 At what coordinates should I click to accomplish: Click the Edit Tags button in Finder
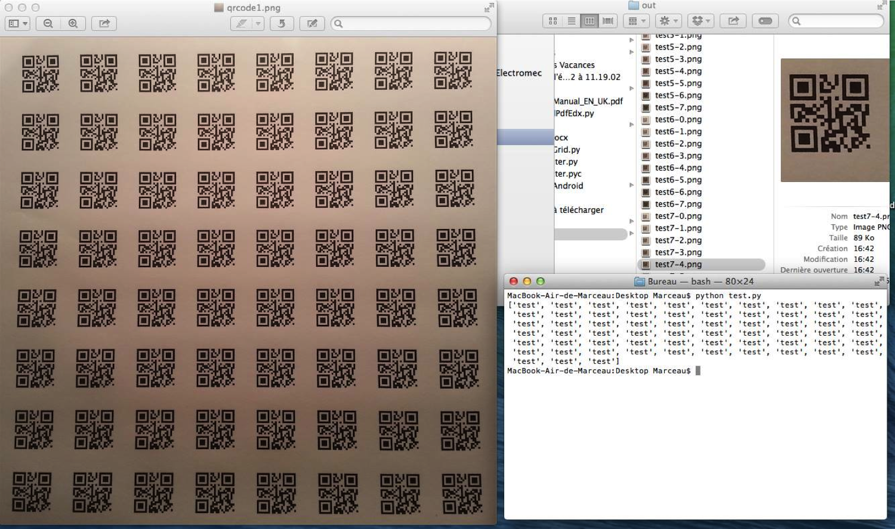(766, 21)
